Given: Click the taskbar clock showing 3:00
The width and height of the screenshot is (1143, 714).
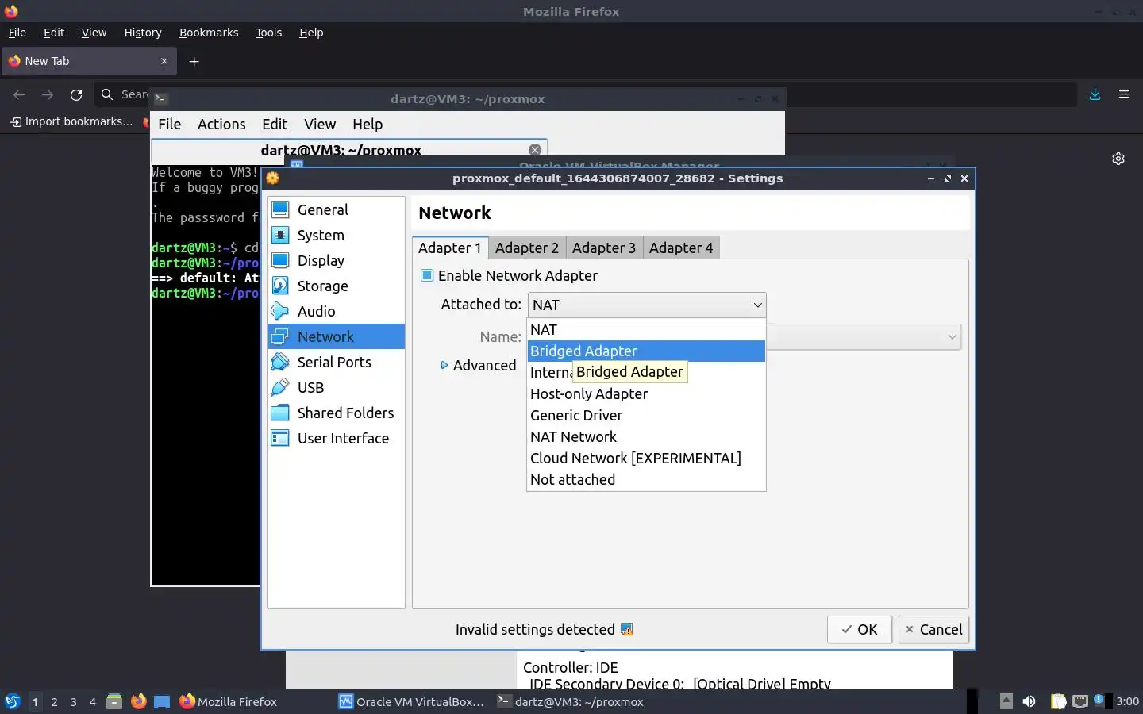Looking at the screenshot, I should click(x=1127, y=701).
